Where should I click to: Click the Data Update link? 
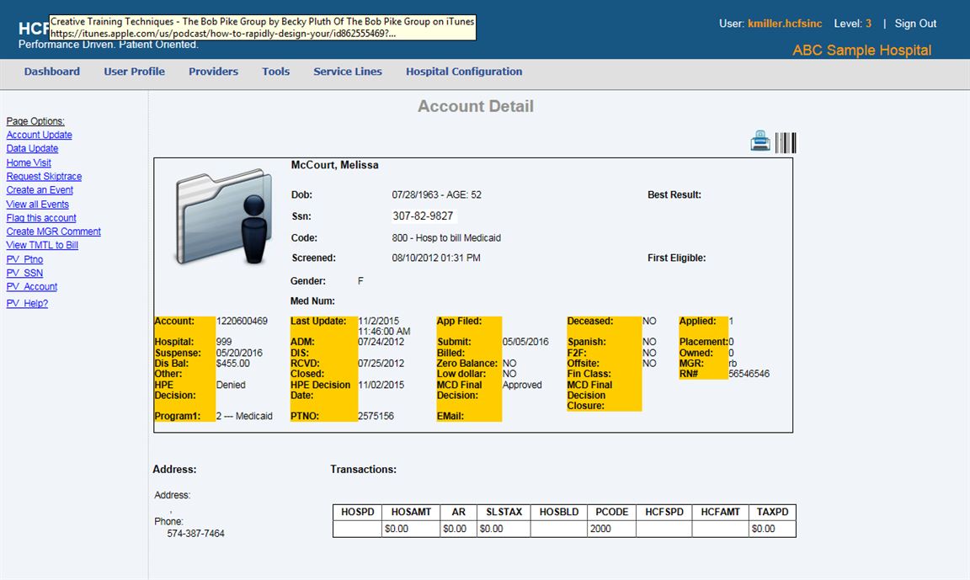coord(32,149)
